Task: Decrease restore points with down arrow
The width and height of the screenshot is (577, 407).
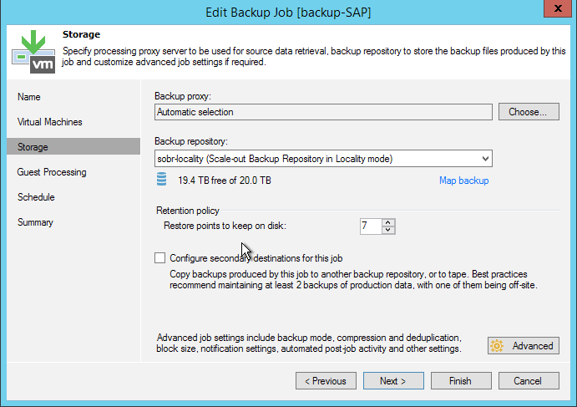Action: pyautogui.click(x=390, y=230)
